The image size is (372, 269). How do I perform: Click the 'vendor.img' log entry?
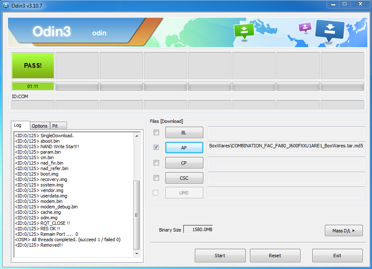tap(39, 190)
